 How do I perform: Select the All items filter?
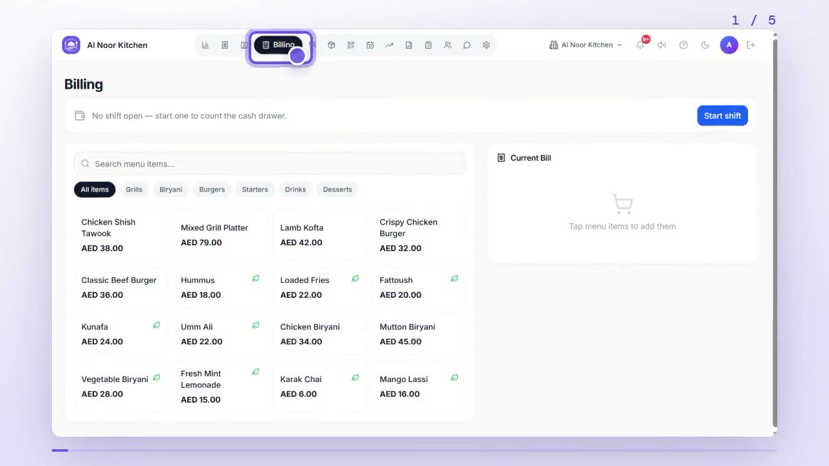click(95, 190)
